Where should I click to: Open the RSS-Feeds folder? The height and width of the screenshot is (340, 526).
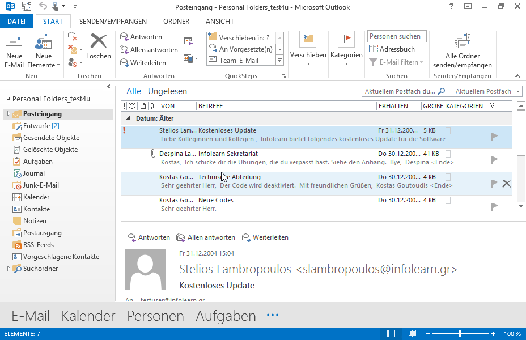[33, 245]
